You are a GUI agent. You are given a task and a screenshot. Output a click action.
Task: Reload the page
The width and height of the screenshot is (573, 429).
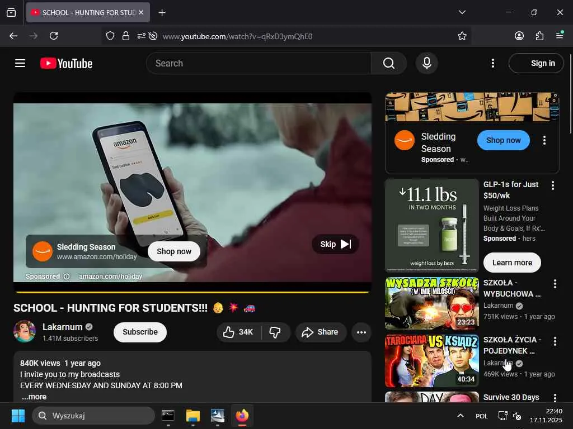pyautogui.click(x=54, y=36)
